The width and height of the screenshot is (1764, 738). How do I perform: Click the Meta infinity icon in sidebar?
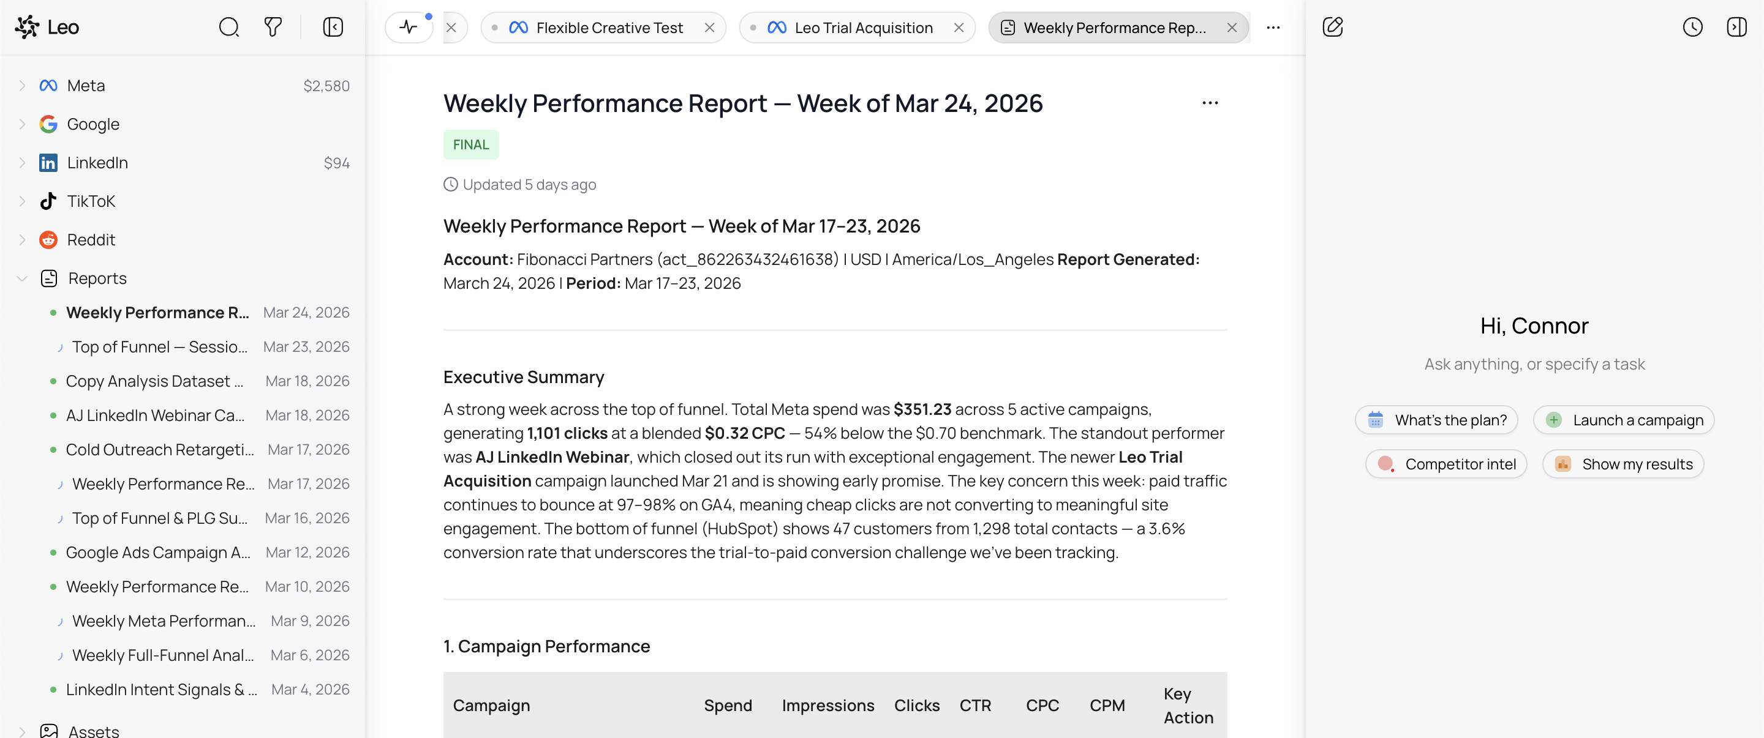(x=47, y=85)
